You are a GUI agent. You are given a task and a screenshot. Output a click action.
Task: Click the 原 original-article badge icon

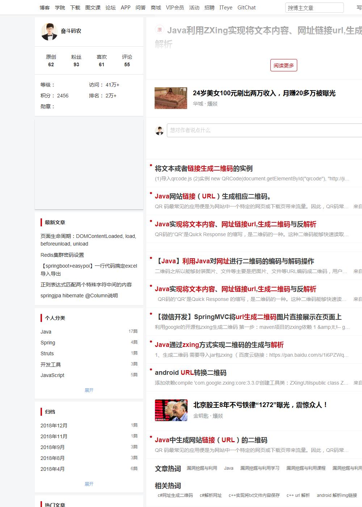coord(158,31)
